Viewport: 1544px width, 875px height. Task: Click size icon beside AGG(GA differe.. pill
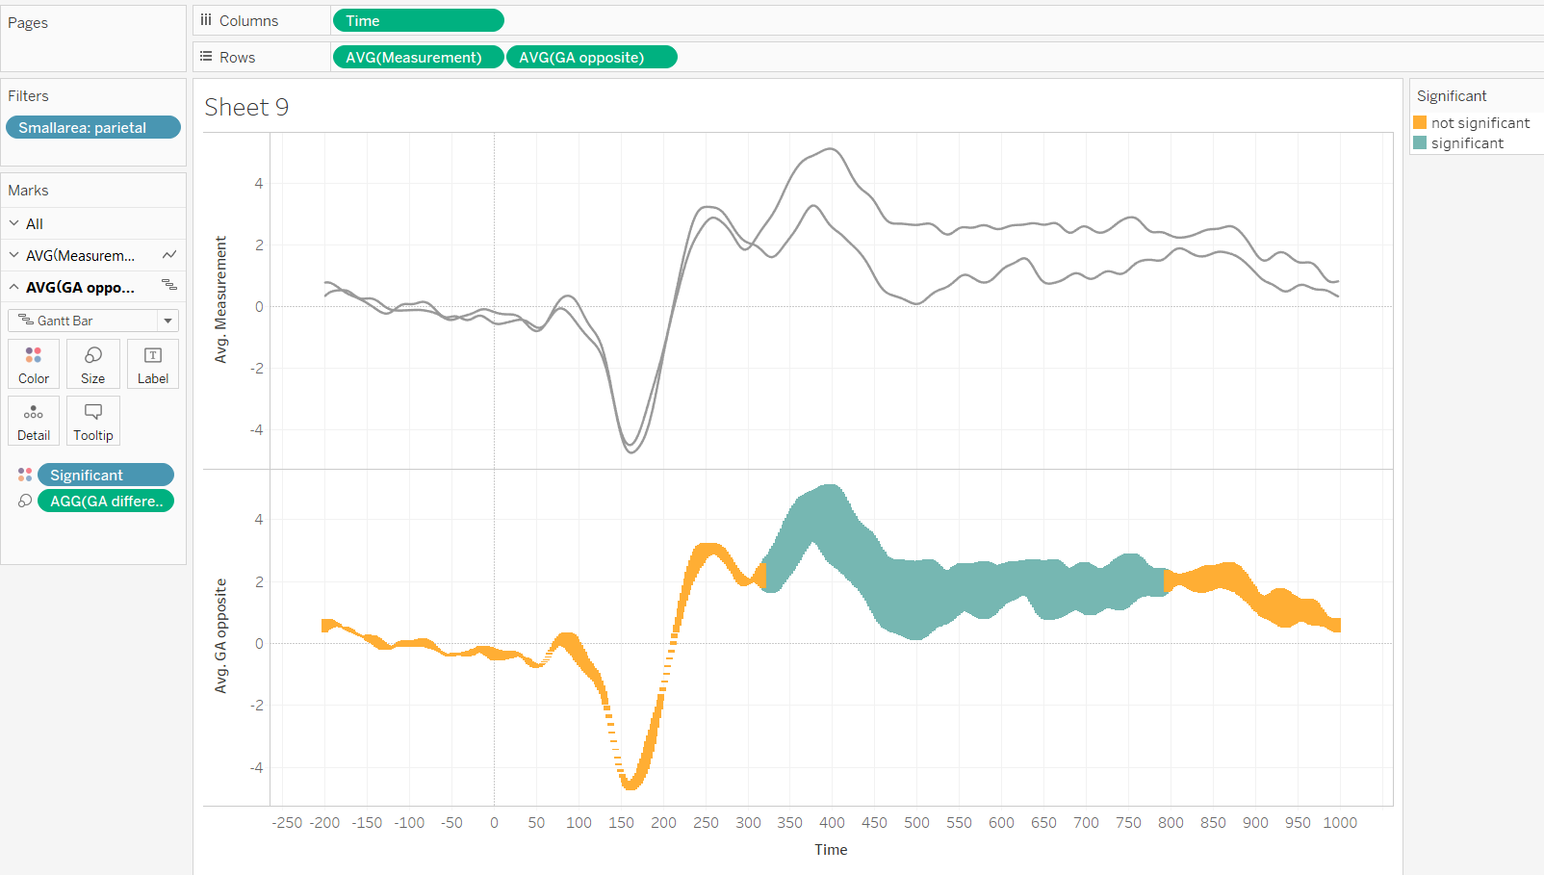pyautogui.click(x=25, y=501)
